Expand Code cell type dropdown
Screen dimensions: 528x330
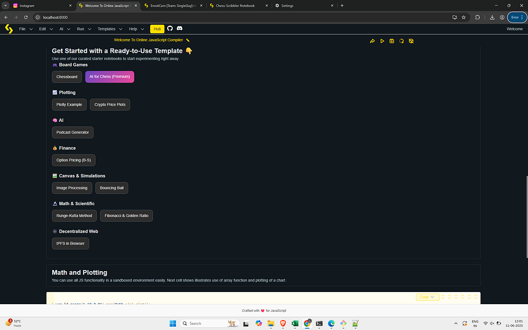[x=427, y=297]
